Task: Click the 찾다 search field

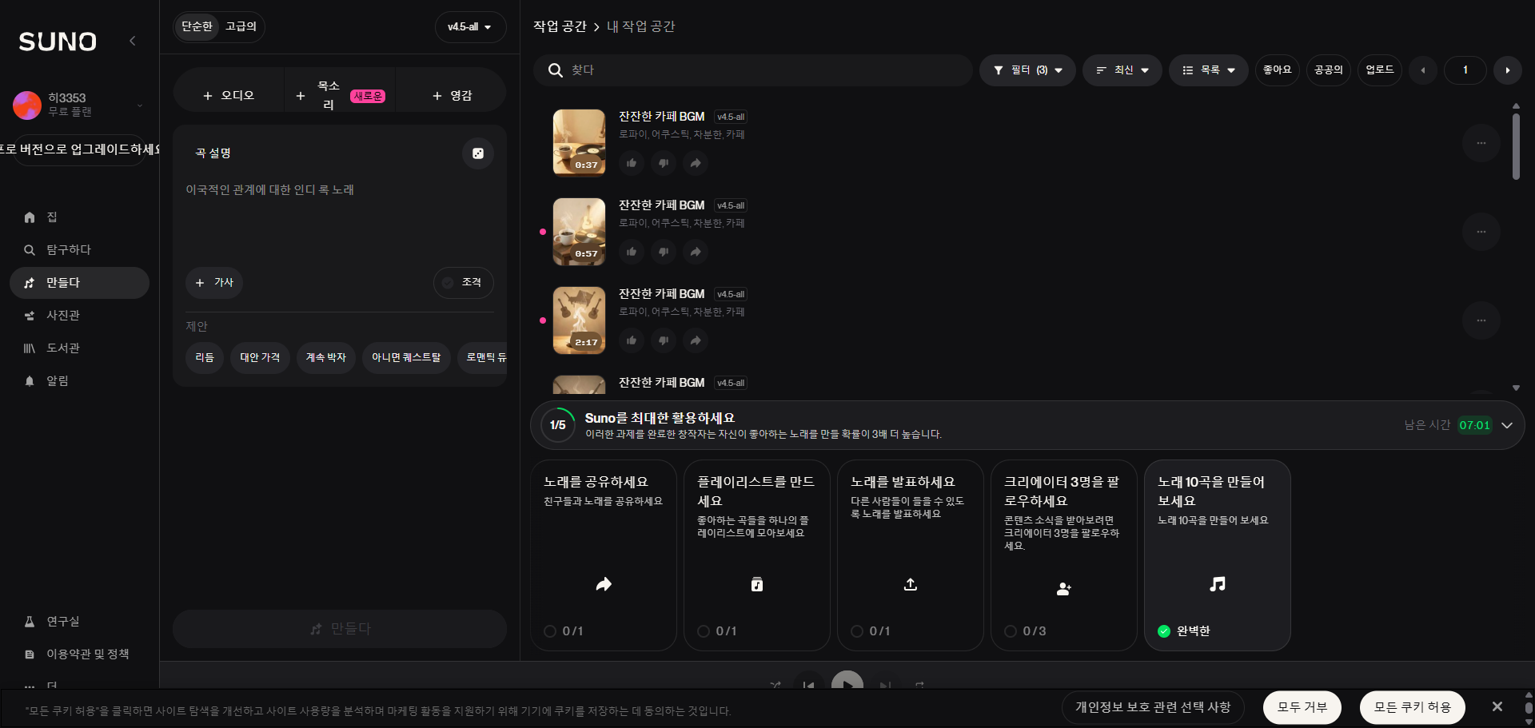Action: click(x=752, y=70)
